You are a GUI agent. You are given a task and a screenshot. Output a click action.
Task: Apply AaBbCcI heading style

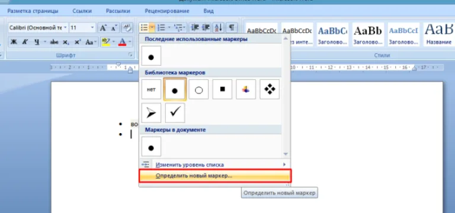pos(403,34)
